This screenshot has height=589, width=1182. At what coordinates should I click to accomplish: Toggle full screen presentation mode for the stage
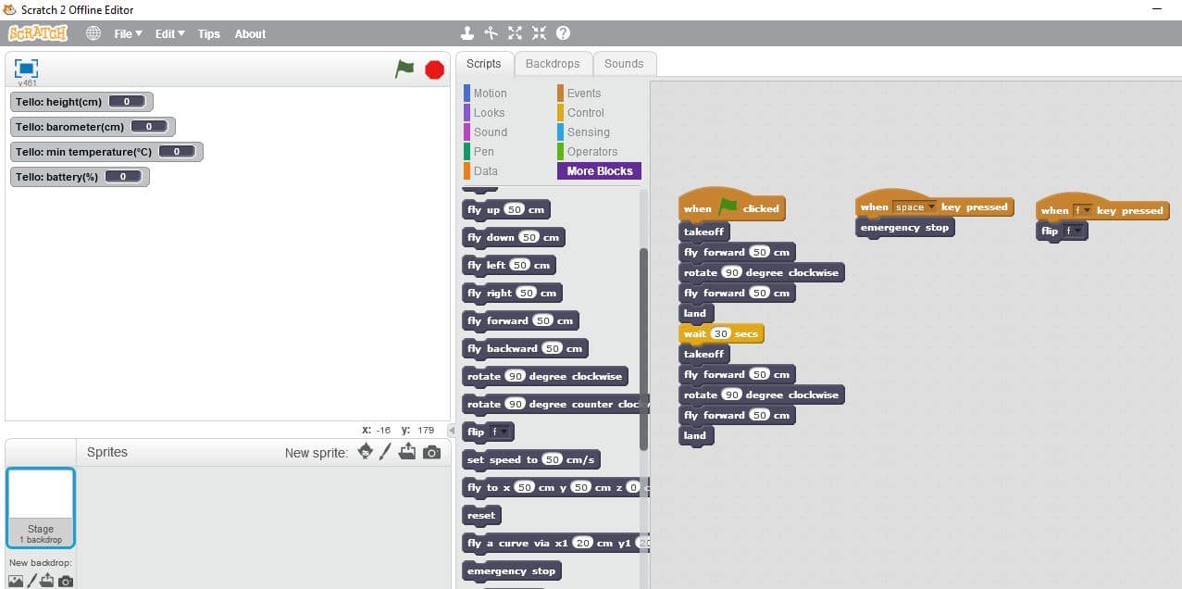click(x=27, y=68)
